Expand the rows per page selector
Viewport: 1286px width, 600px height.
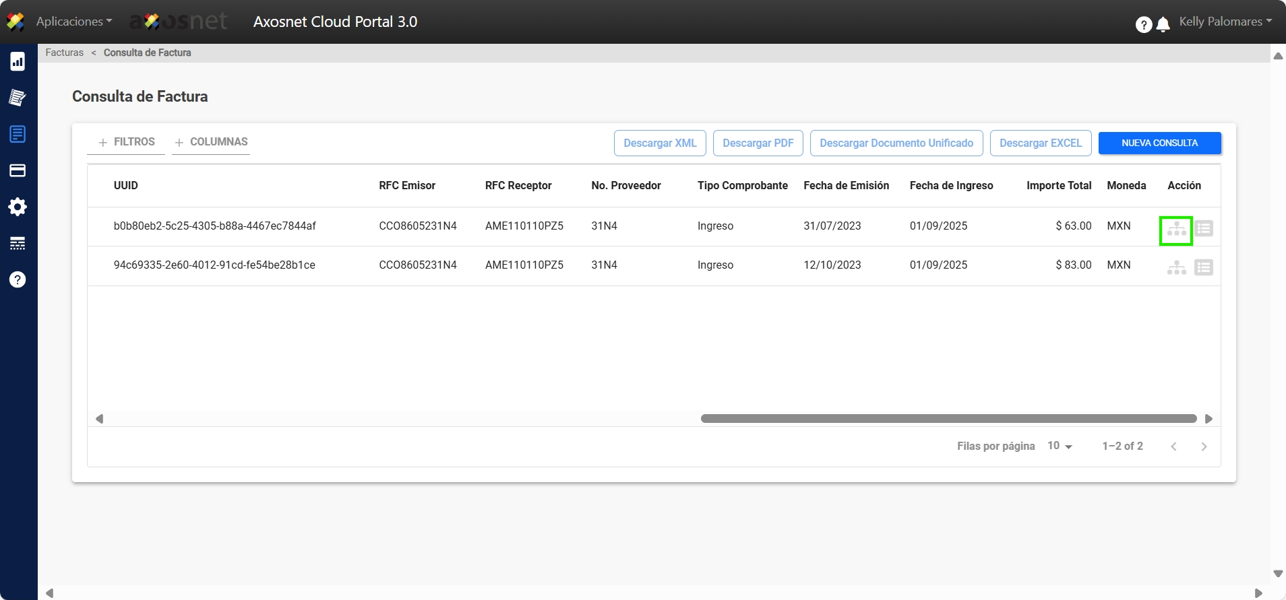tap(1060, 446)
